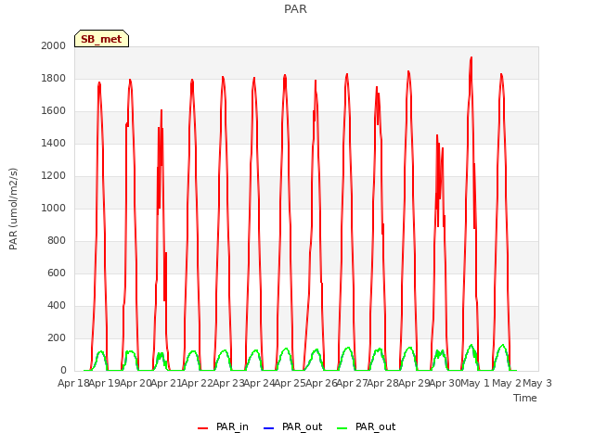Viewport: 594px width, 445px height.
Task: Click the Apr 27 x-axis date label
Action: (x=352, y=383)
